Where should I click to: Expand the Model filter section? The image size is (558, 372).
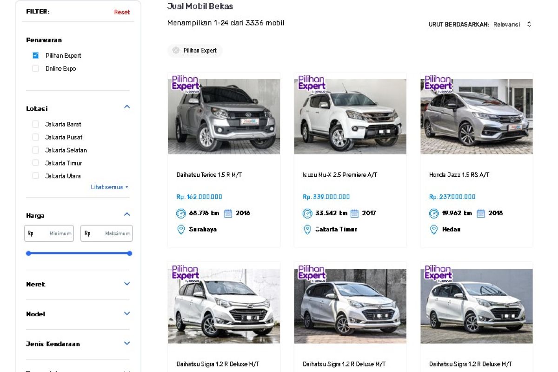coord(127,313)
